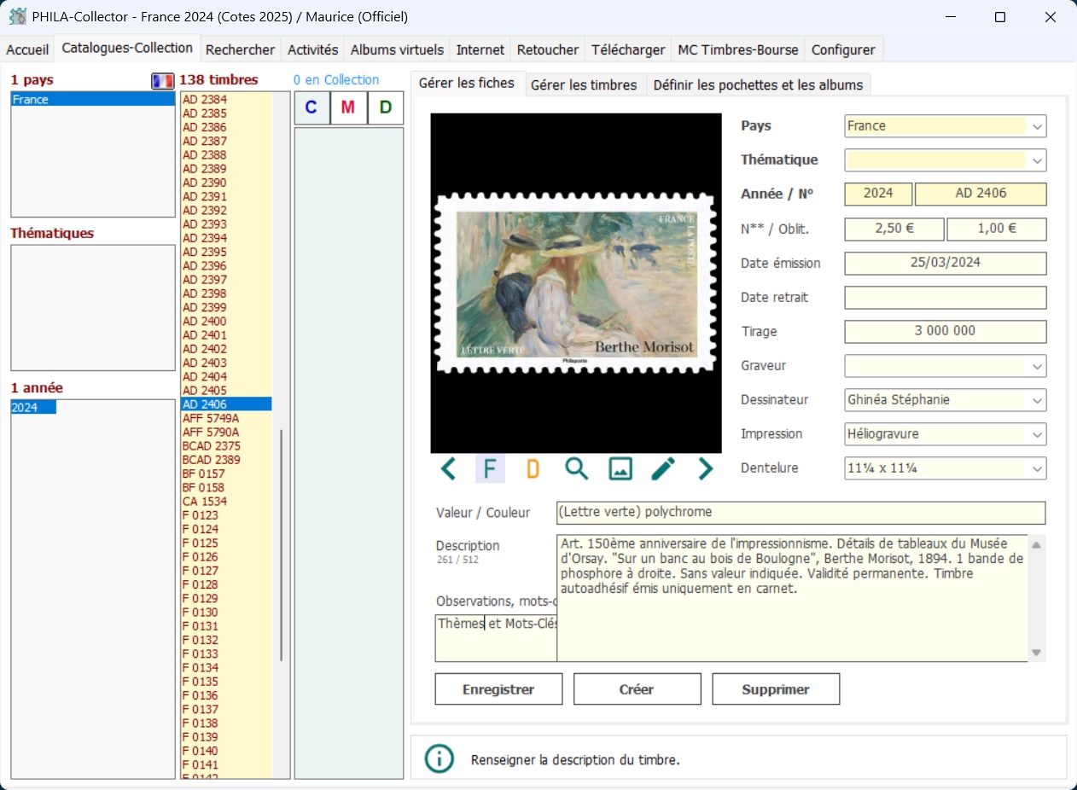Open the Albums virtuels tab
Screen dimensions: 1077x790
click(398, 49)
